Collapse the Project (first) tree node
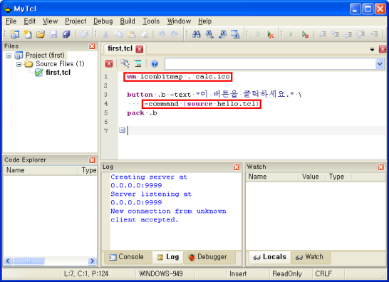The width and height of the screenshot is (389, 282). [9, 56]
